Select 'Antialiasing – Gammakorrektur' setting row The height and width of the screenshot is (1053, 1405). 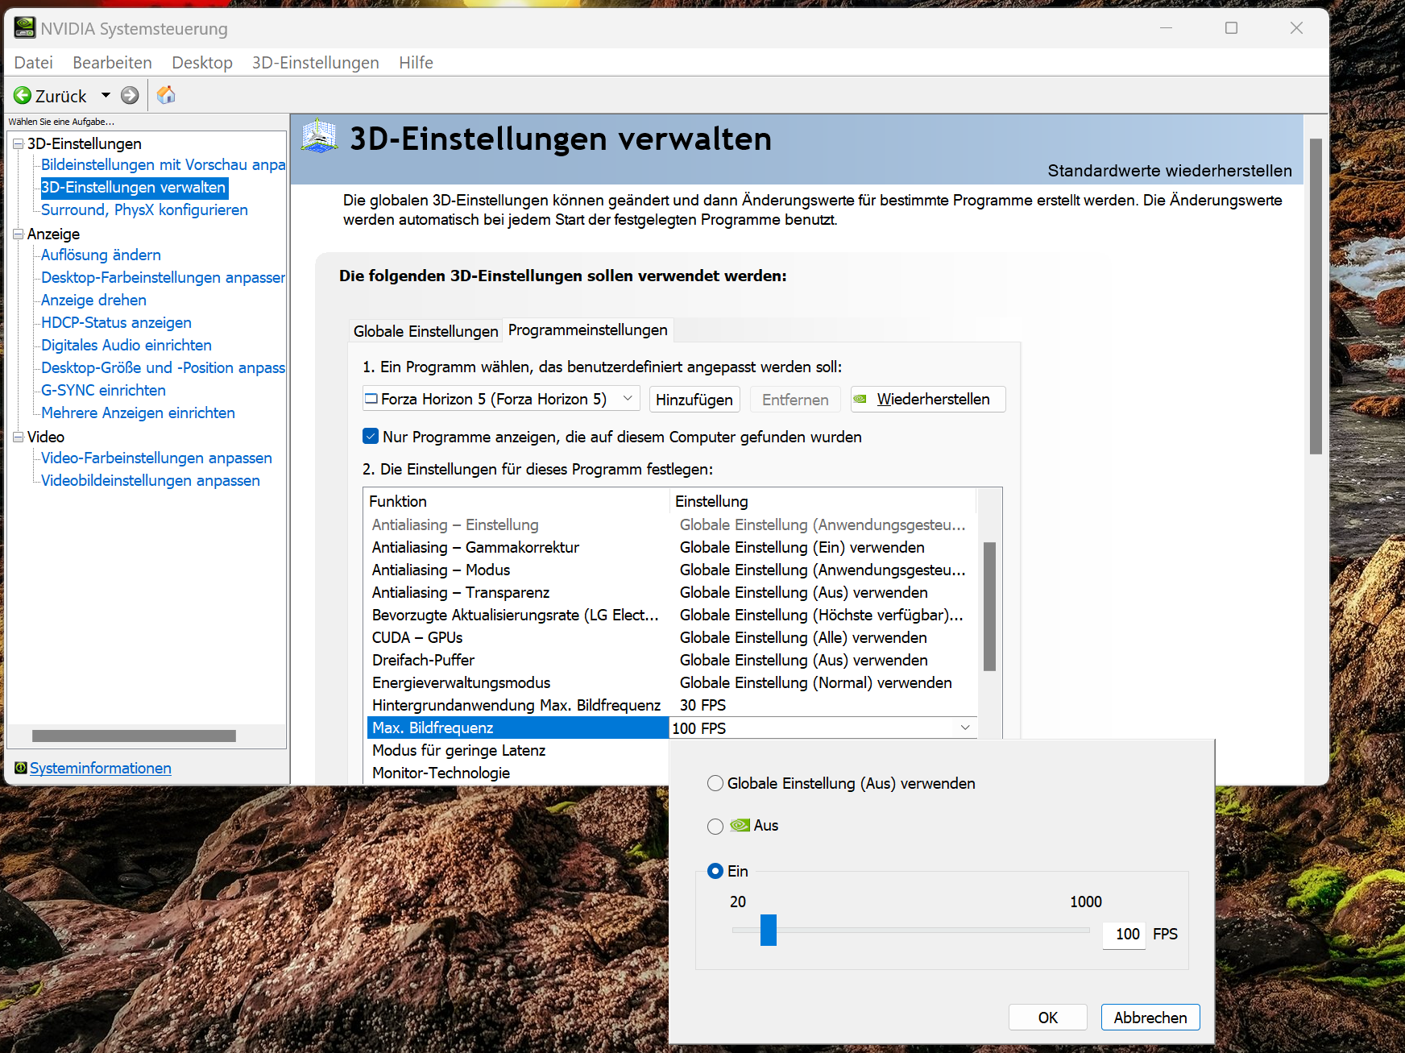point(672,547)
